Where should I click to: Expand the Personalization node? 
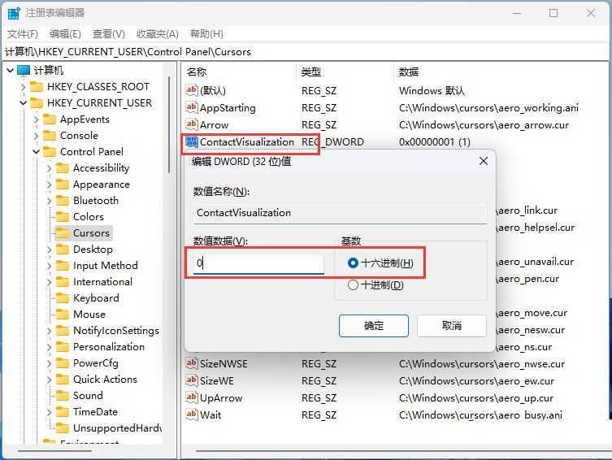tap(50, 347)
